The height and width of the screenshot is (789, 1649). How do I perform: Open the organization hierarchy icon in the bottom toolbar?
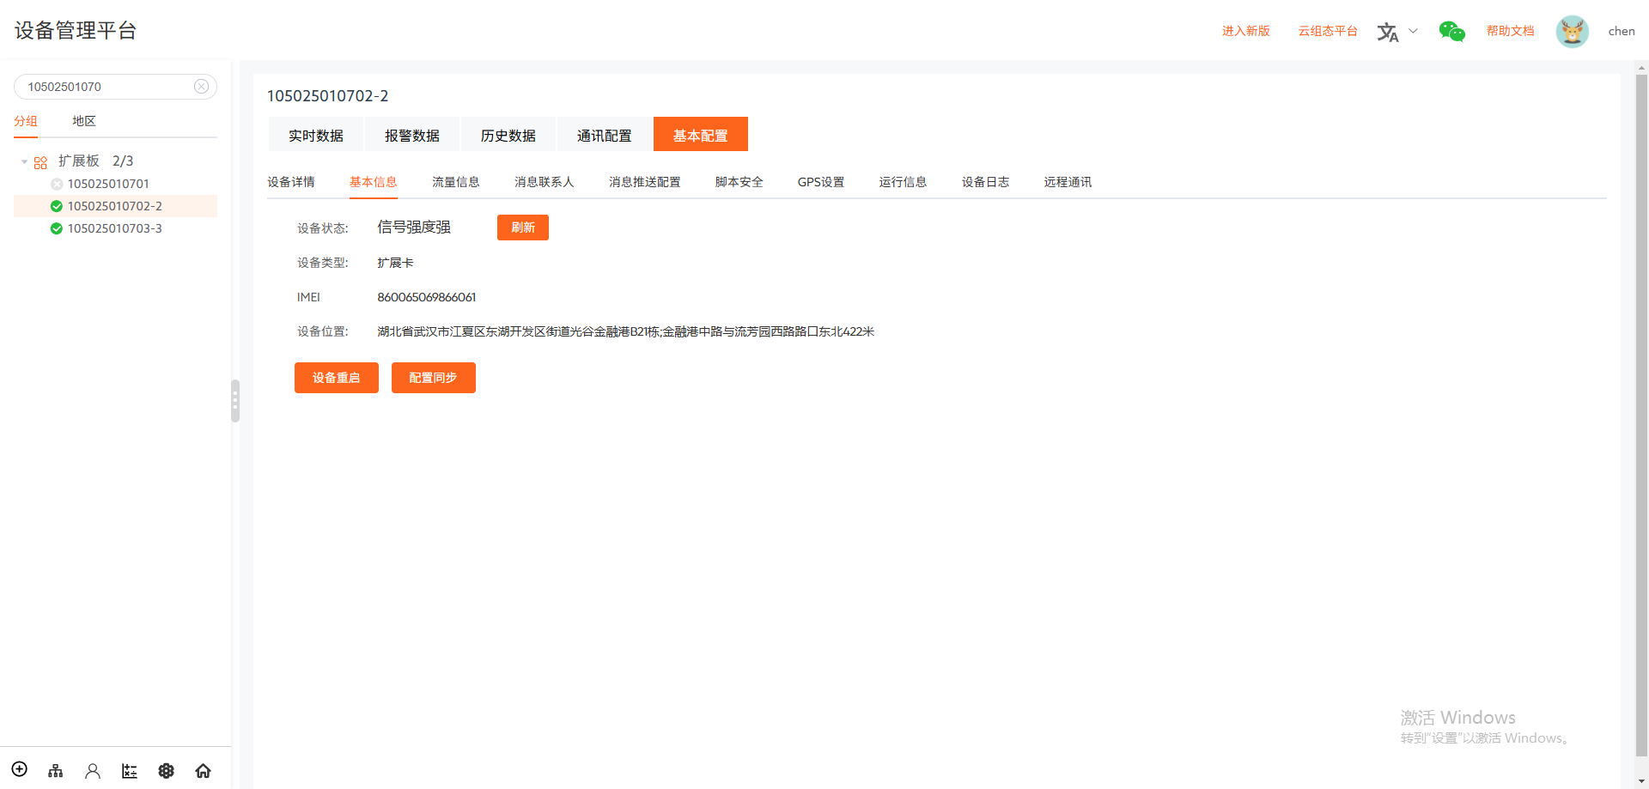pos(56,771)
